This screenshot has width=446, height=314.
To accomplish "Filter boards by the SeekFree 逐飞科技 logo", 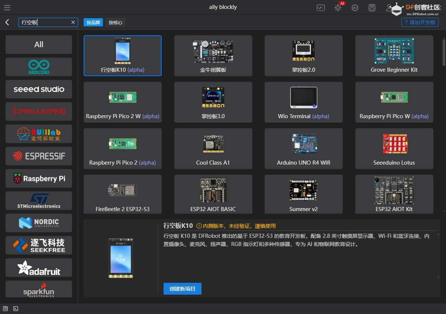I will (x=39, y=245).
